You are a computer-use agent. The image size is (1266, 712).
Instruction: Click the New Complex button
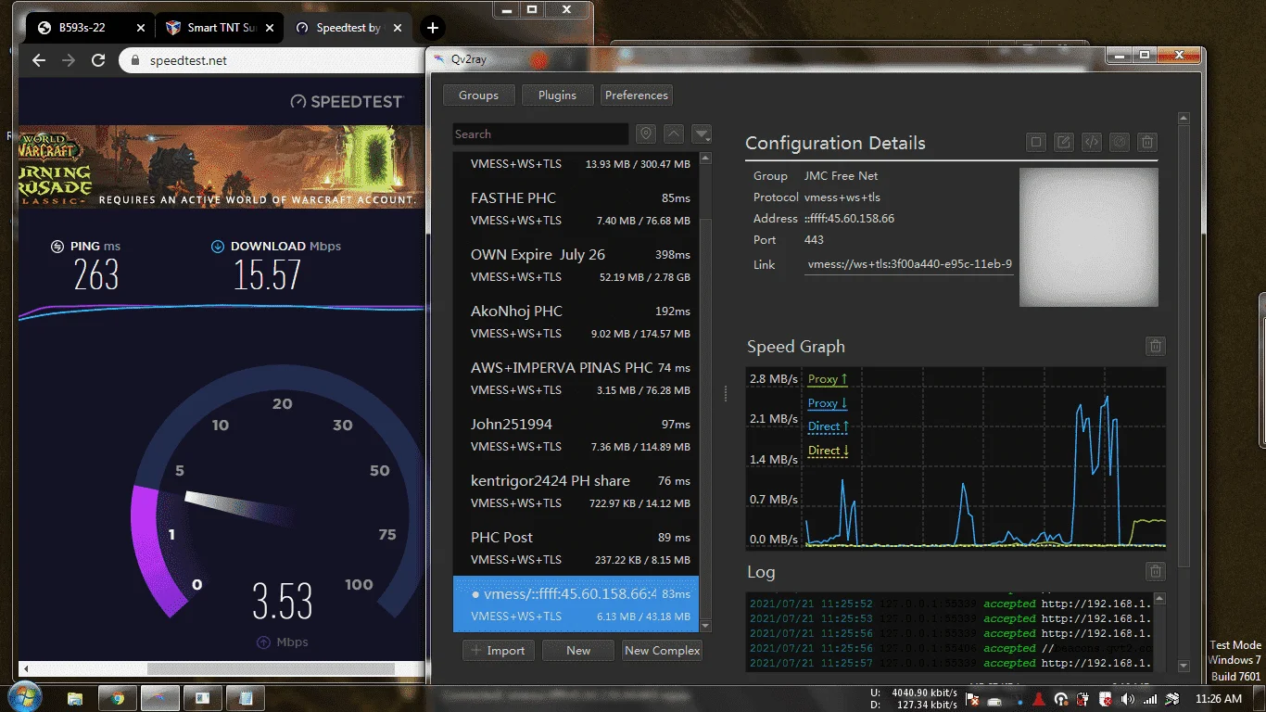(x=662, y=651)
